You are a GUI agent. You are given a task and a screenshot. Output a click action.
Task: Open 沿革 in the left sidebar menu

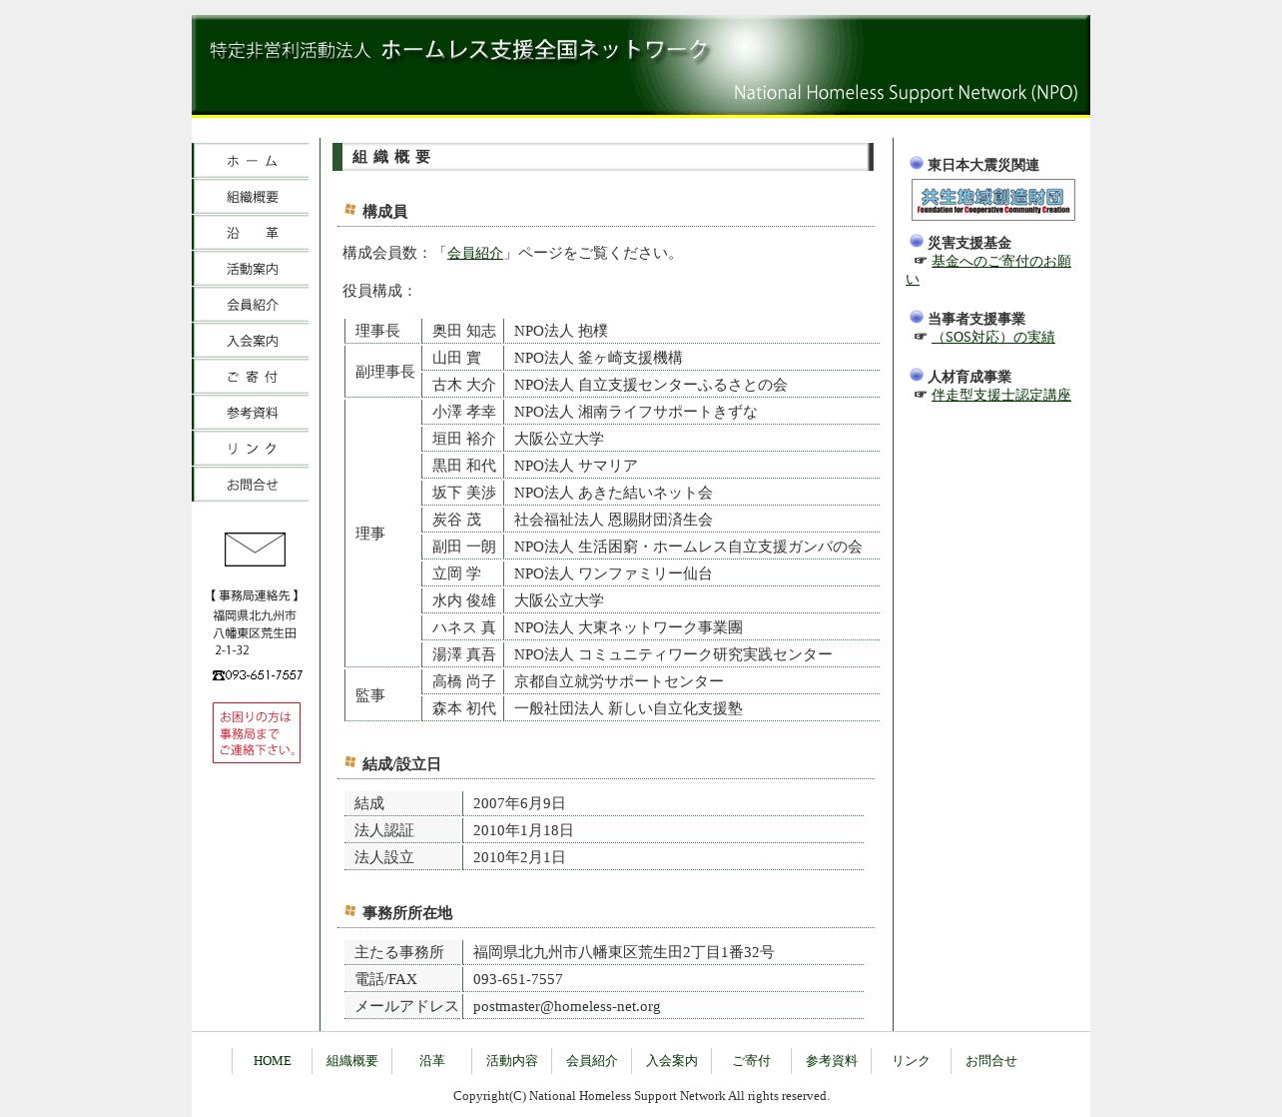252,233
